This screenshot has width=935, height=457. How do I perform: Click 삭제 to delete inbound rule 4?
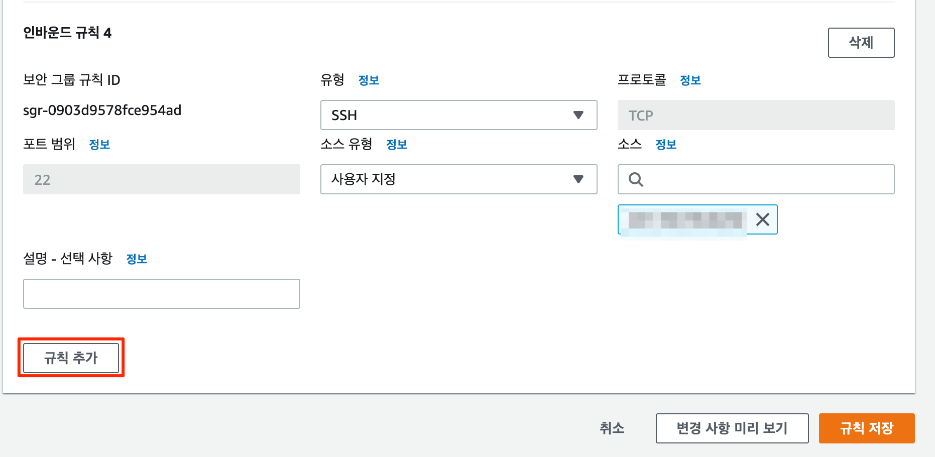(861, 43)
